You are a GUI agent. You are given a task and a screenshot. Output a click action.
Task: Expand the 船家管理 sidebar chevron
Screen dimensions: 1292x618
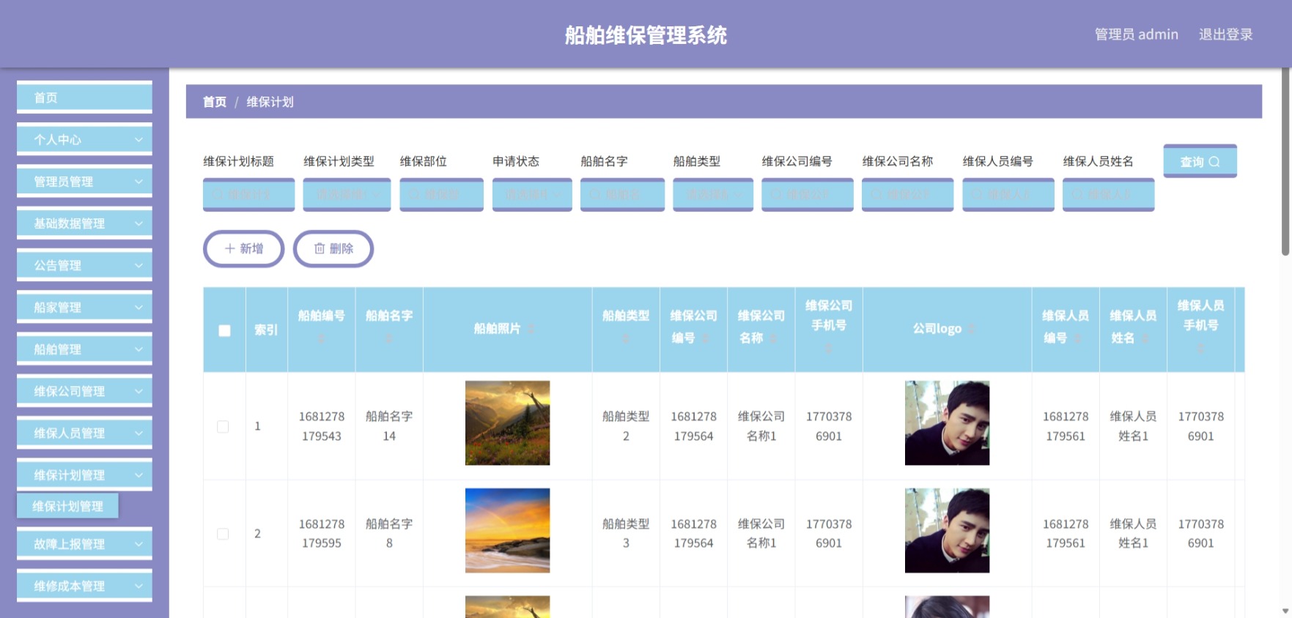click(139, 307)
